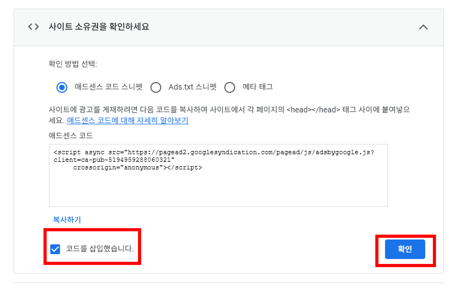
Task: Open the 애드센스 코드에 대해 자세히 알아보기 link
Action: click(128, 121)
